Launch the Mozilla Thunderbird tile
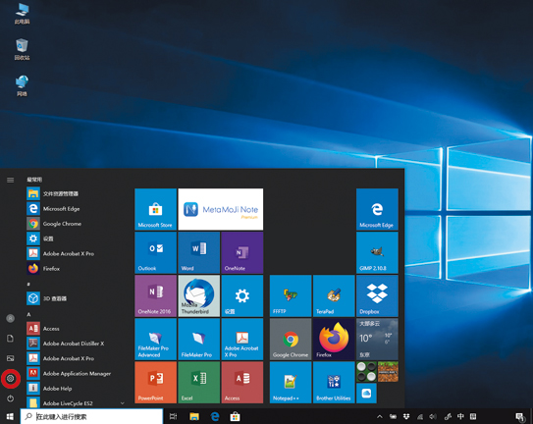This screenshot has height=424, width=533. coord(199,295)
